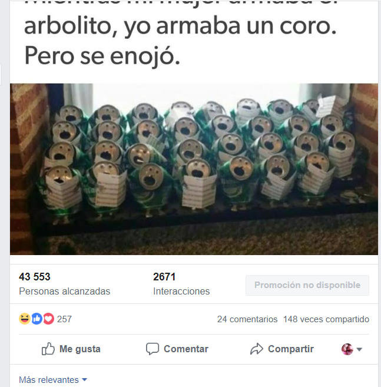View the 43 553 Personas alcanzadas stats
The width and height of the screenshot is (381, 387).
(x=64, y=284)
